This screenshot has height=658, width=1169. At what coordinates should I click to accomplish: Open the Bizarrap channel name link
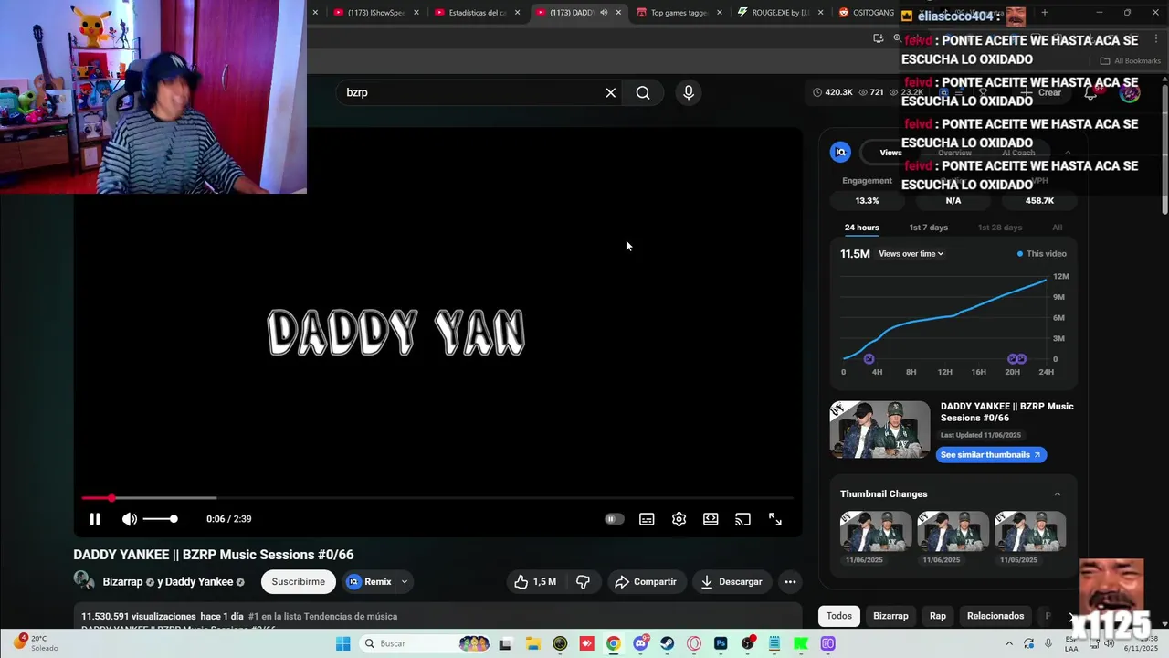122,582
